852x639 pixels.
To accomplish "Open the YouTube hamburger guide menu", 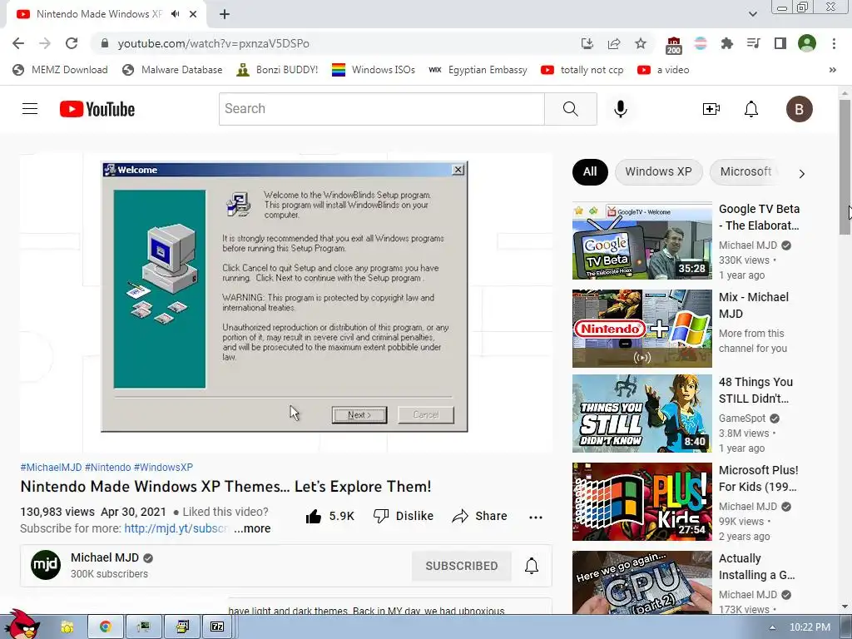I will (x=30, y=109).
